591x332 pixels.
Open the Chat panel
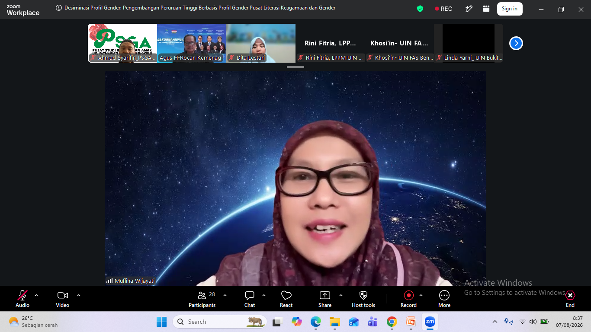point(250,299)
